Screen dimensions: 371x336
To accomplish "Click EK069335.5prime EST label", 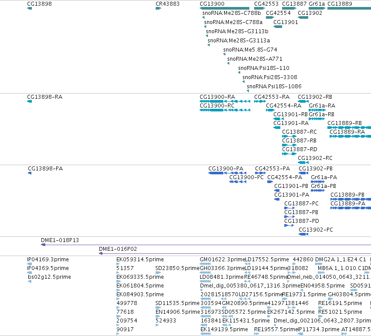I will (x=140, y=277).
